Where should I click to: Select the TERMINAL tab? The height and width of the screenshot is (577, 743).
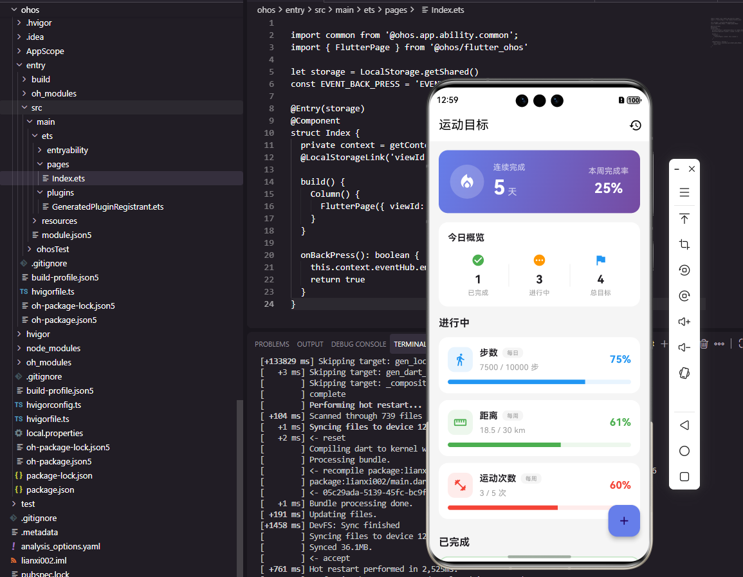[410, 344]
